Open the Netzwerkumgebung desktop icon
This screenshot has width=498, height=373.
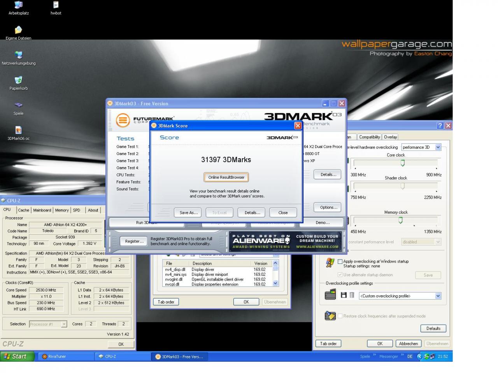18,55
